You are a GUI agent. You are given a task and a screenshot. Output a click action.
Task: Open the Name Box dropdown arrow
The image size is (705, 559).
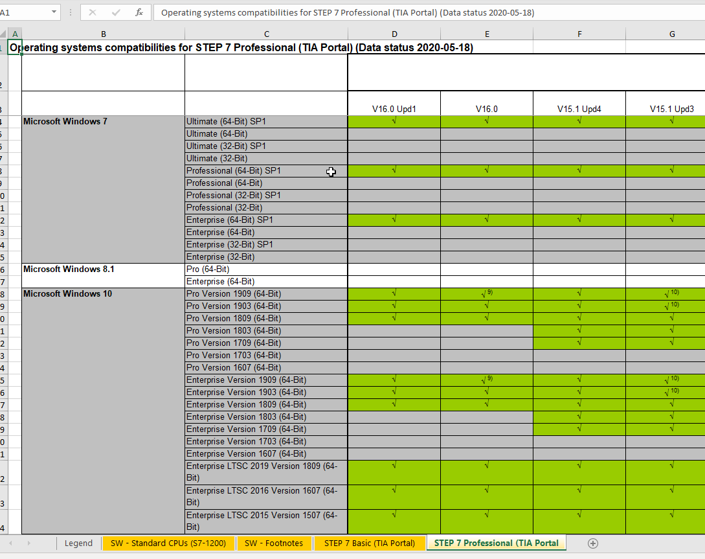pos(54,12)
